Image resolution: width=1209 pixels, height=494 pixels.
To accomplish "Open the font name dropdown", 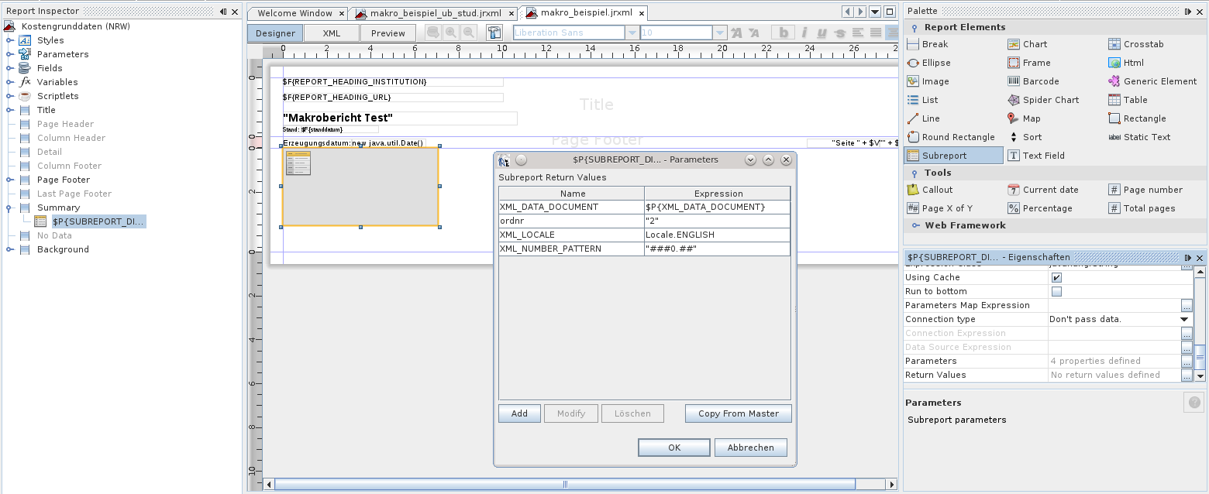I will tap(632, 33).
